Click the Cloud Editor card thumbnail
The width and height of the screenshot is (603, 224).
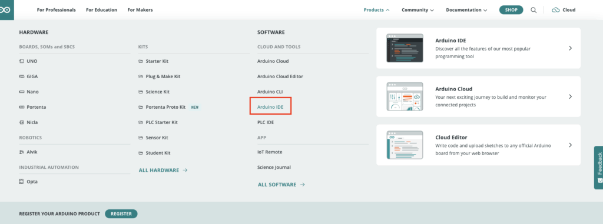coord(405,145)
